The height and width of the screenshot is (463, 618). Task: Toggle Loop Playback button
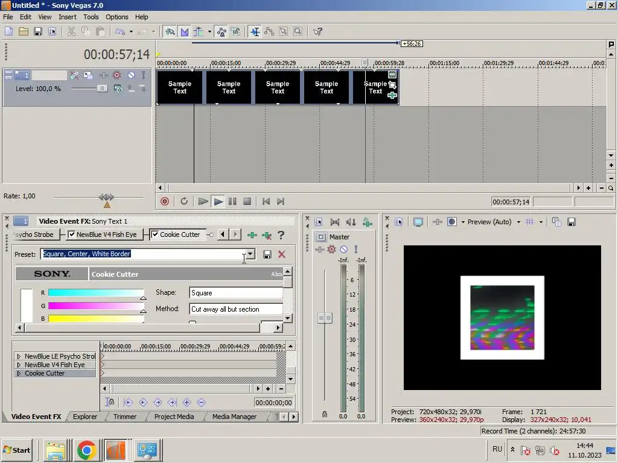[184, 201]
